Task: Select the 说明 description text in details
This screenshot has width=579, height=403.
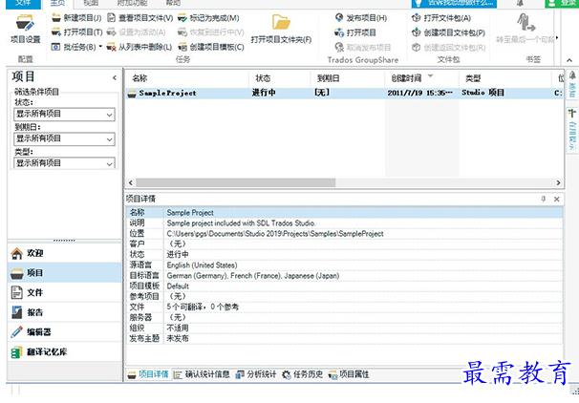Action: tap(241, 223)
